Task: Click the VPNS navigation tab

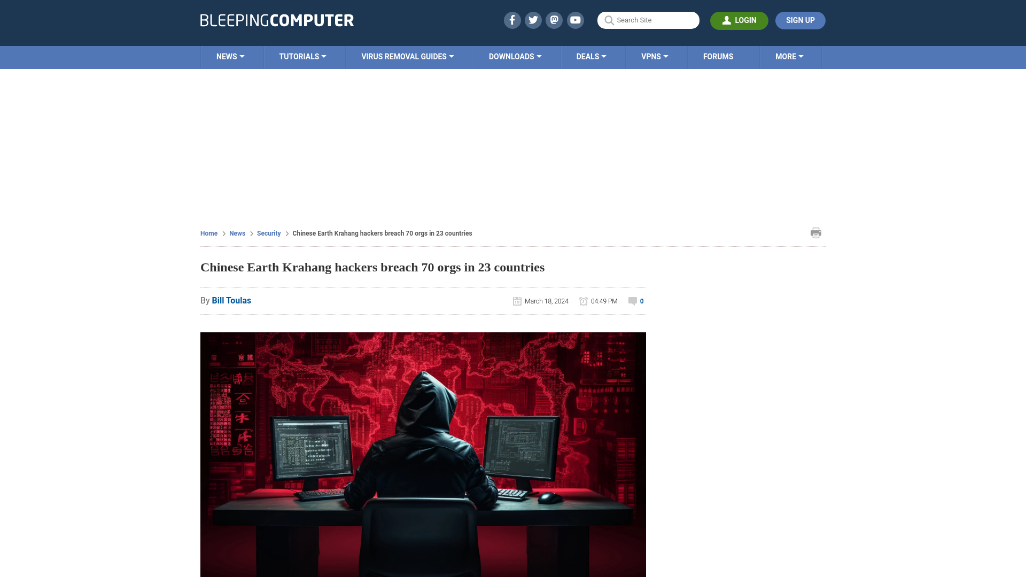Action: [x=654, y=57]
